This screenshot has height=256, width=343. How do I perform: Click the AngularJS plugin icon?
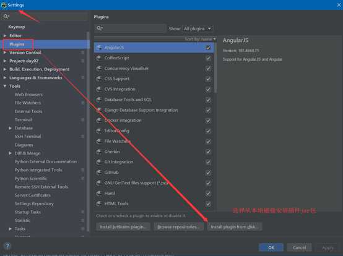99,48
